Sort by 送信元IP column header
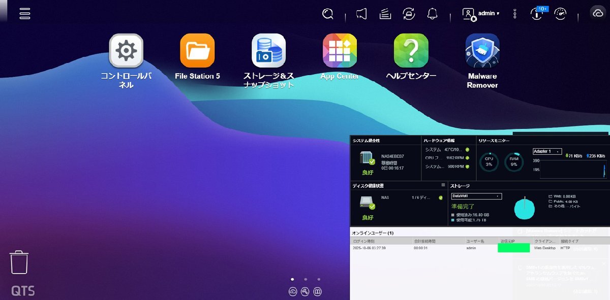The height and width of the screenshot is (300, 610). [508, 241]
